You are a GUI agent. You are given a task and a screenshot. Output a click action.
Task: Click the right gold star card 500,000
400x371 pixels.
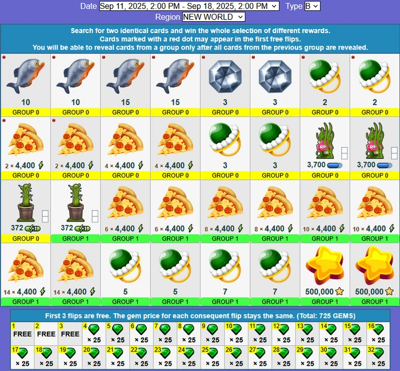(375, 275)
